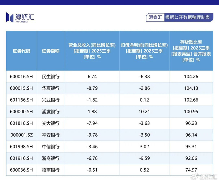Select the revenue growth value -8.79
Image resolution: width=219 pixels, height=182 pixels.
click(x=92, y=88)
